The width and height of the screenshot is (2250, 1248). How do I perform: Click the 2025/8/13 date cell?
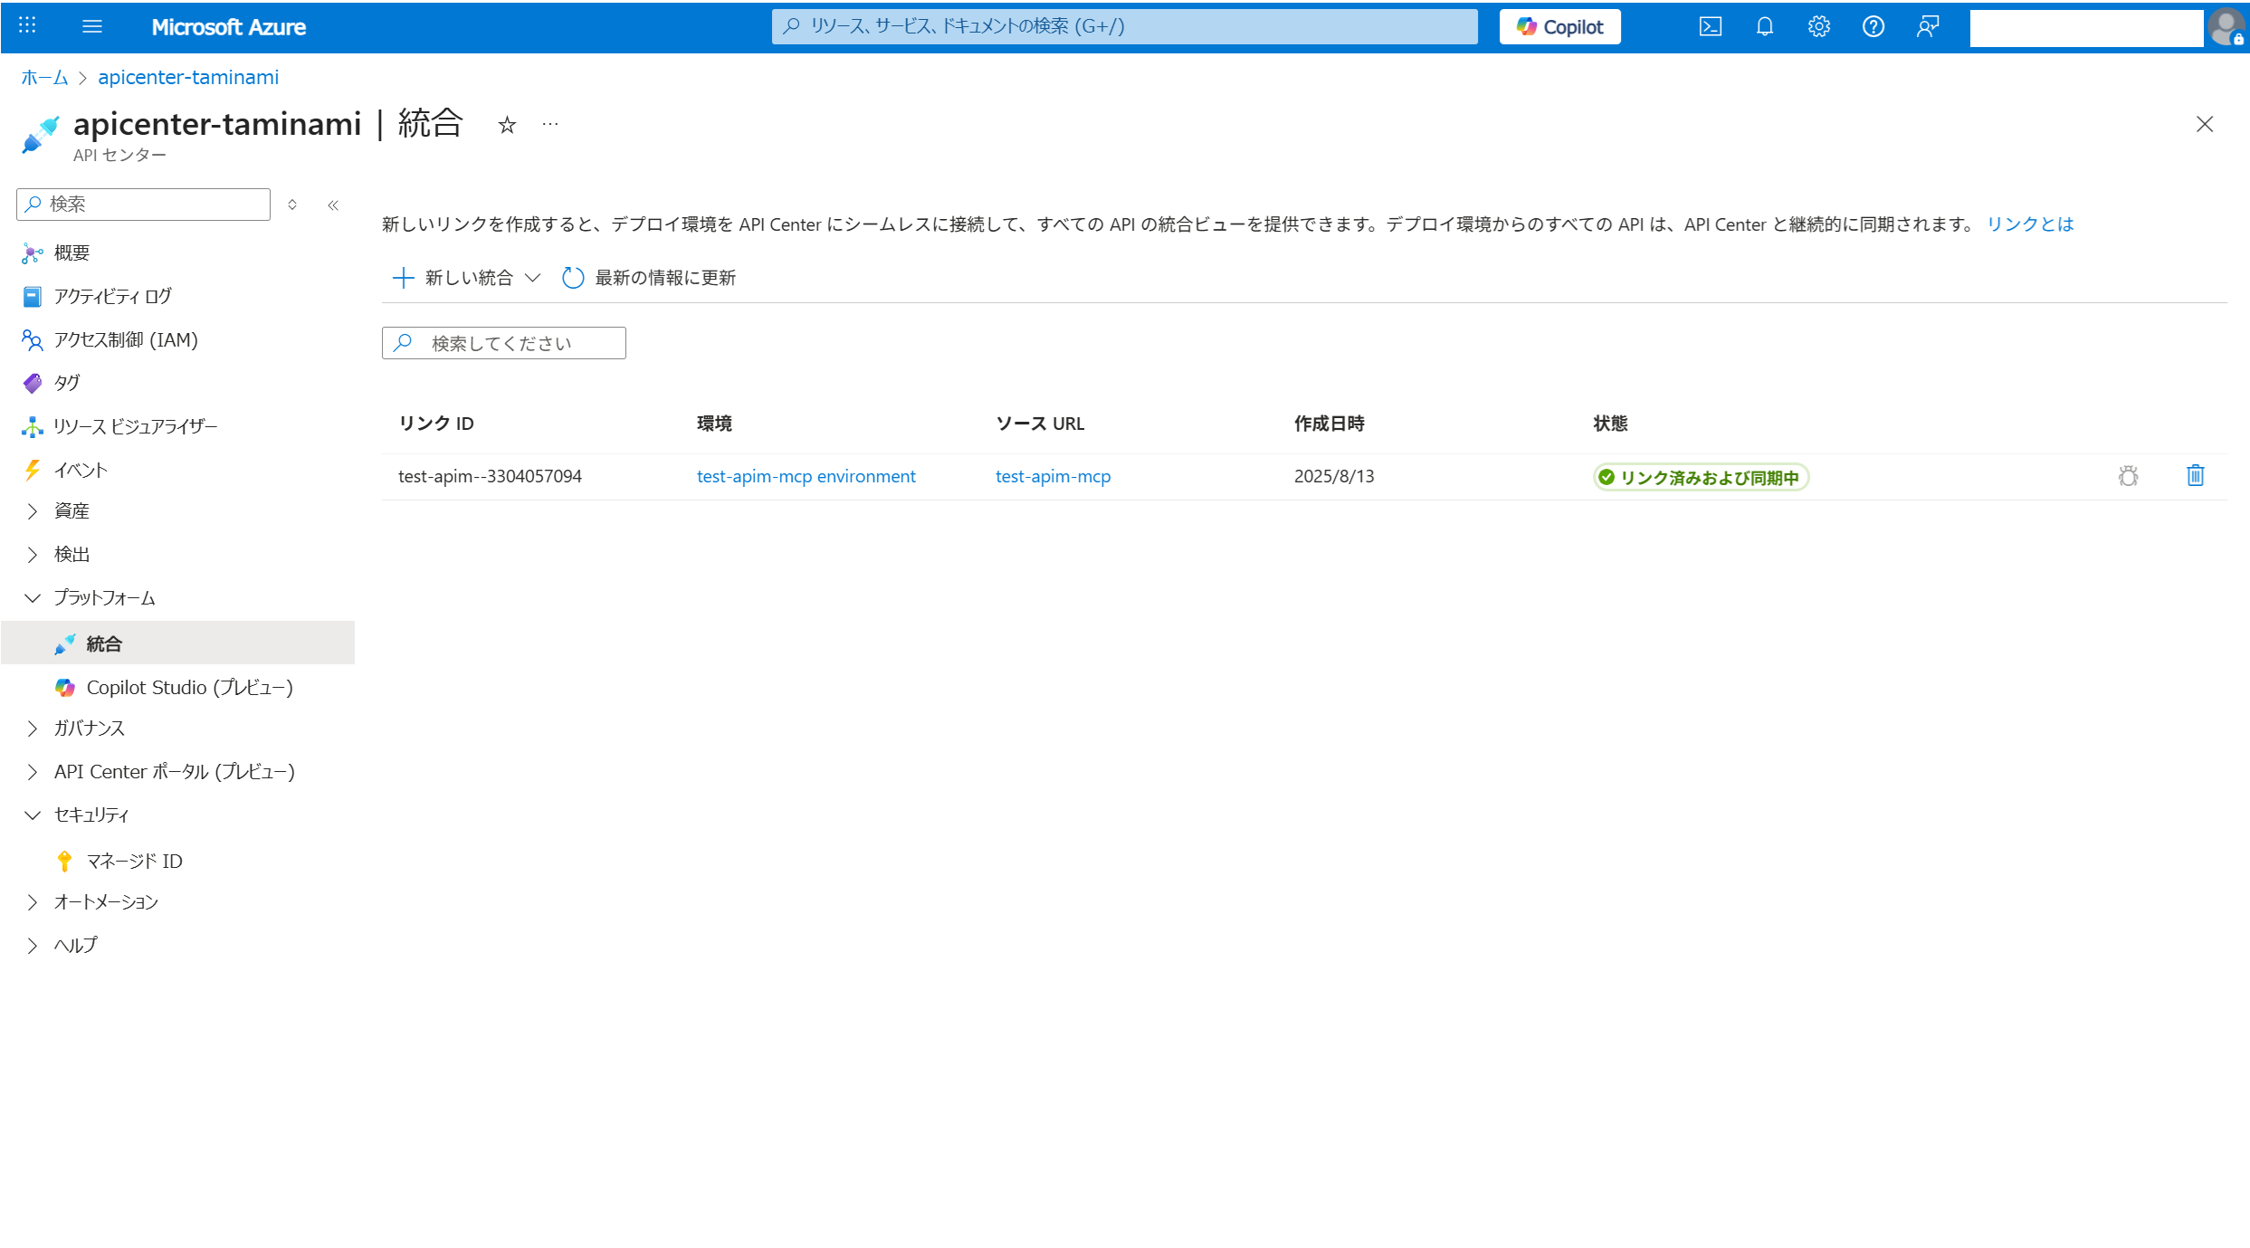(1333, 476)
